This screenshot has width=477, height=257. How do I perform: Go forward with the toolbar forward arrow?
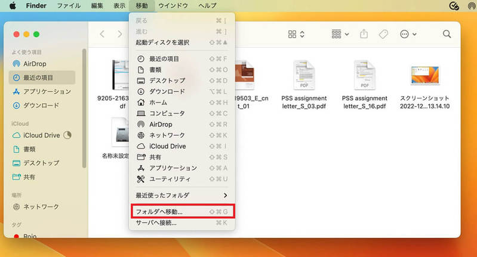pyautogui.click(x=120, y=34)
